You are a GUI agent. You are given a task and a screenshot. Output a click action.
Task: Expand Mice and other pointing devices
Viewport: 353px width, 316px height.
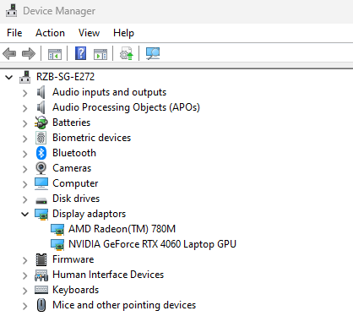(25, 306)
